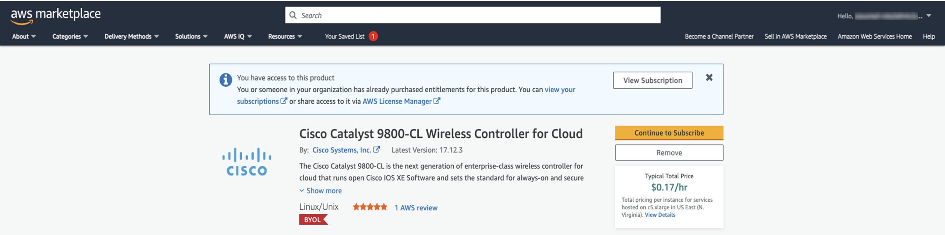945x235 pixels.
Task: Click the View Subscription button
Action: [x=653, y=80]
